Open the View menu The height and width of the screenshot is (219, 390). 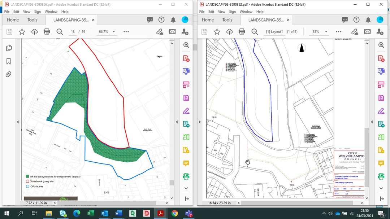pyautogui.click(x=26, y=12)
